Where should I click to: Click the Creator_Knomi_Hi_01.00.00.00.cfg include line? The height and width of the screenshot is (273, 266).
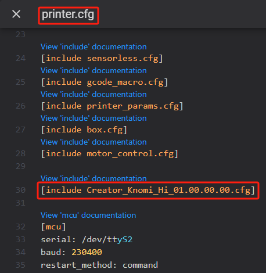pyautogui.click(x=148, y=191)
